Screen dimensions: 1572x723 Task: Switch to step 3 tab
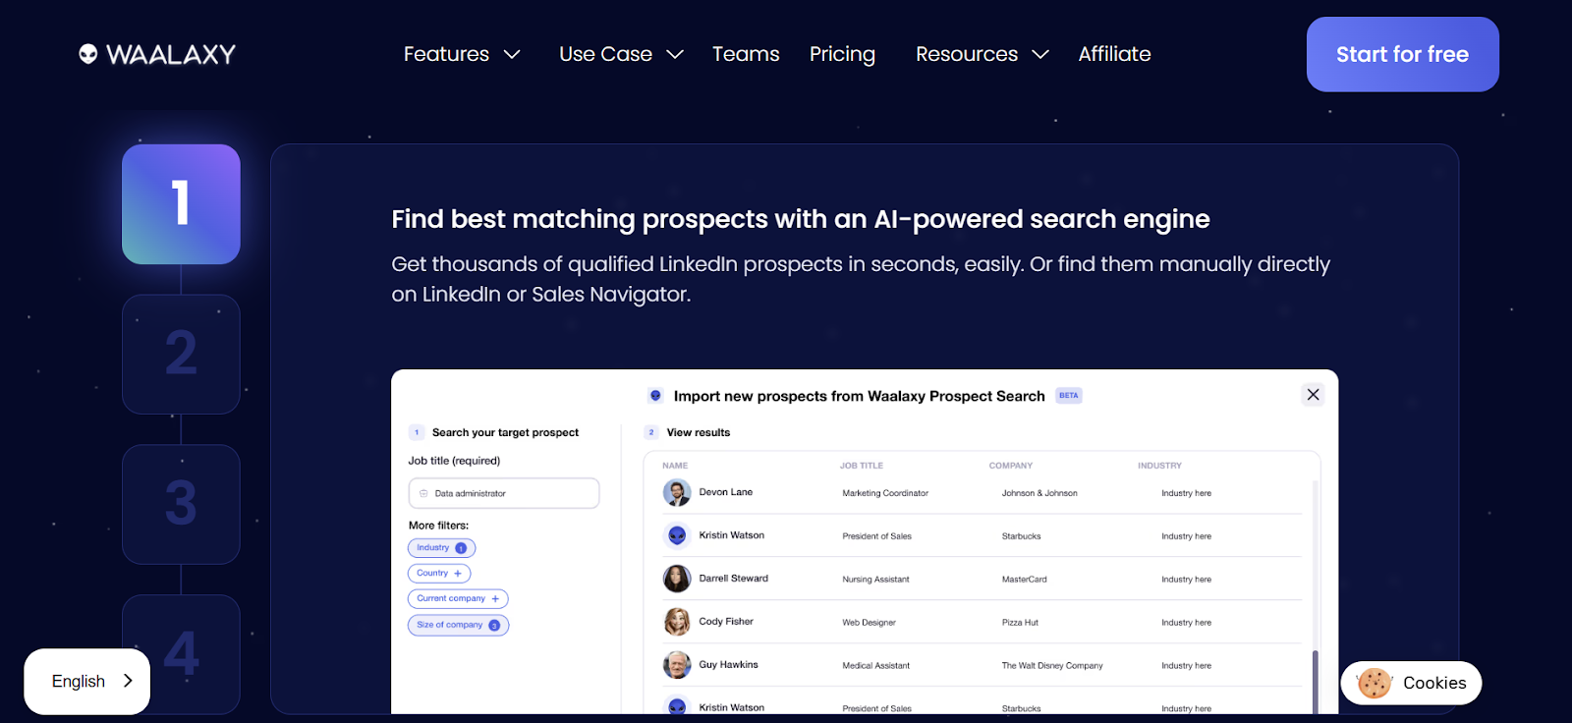pos(181,504)
